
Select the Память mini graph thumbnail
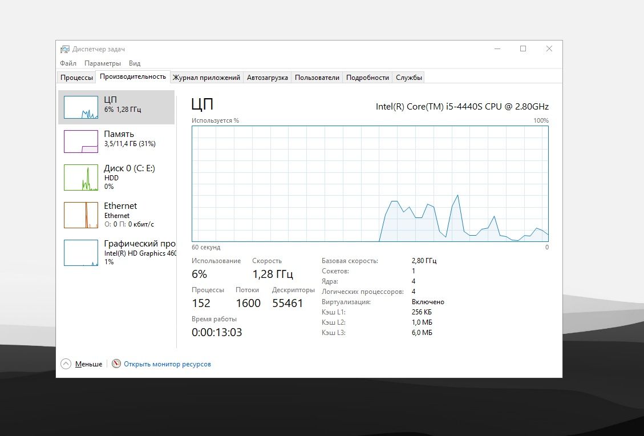tap(81, 142)
